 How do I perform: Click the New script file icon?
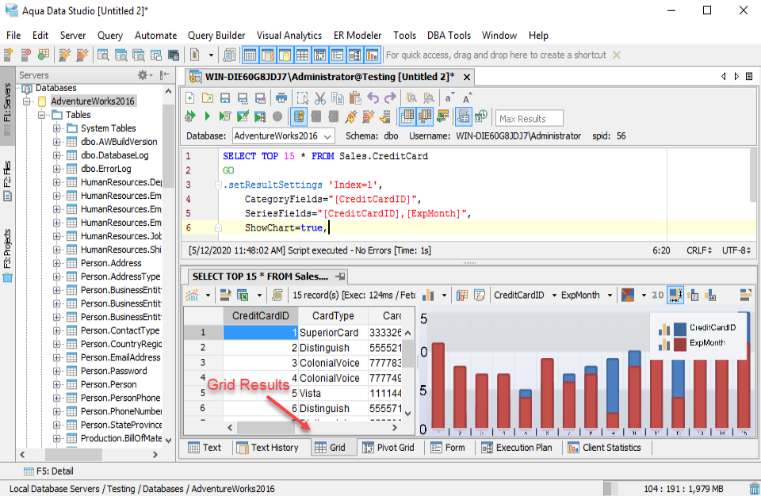(189, 98)
